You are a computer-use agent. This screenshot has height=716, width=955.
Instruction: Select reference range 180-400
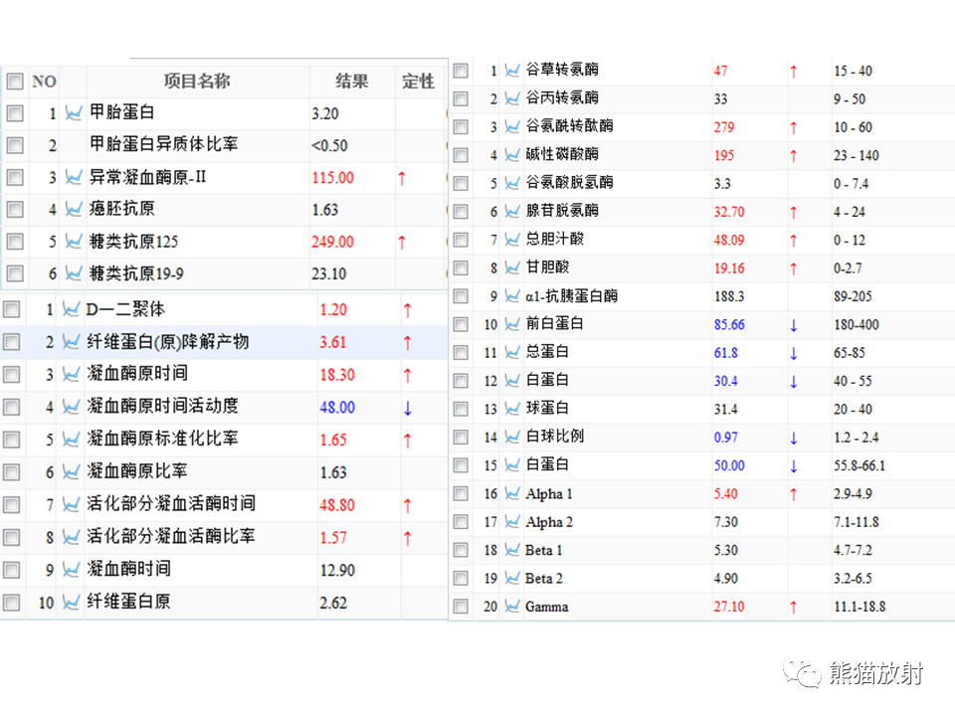[857, 324]
